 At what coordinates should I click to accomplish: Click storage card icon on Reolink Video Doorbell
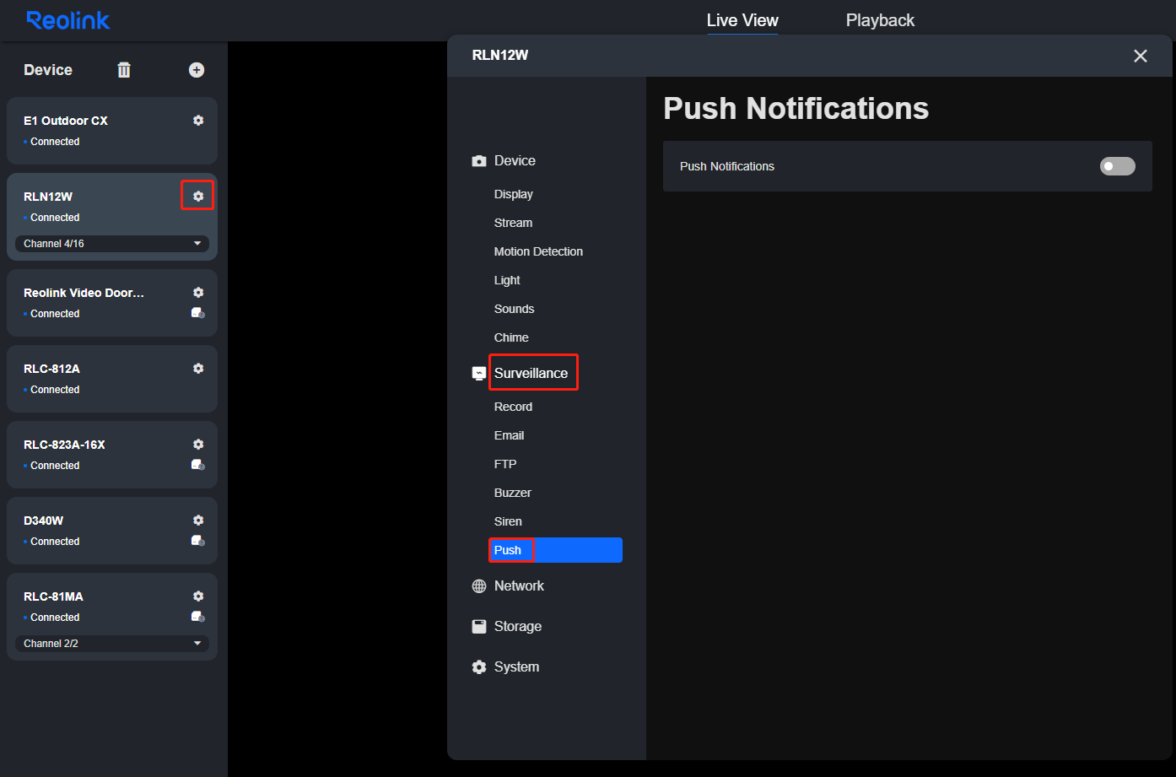[x=198, y=313]
